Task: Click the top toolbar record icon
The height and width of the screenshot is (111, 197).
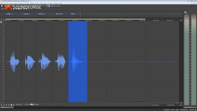Action: coord(4,9)
